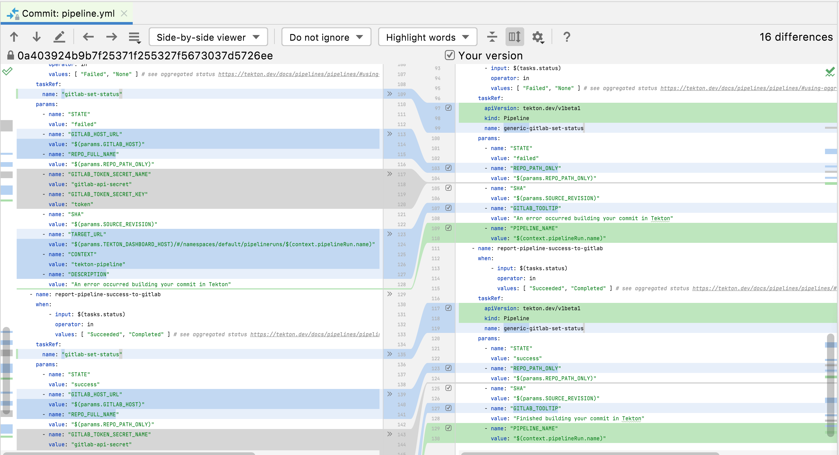Open the go-to-changed-file list icon
839x455 pixels.
click(135, 37)
